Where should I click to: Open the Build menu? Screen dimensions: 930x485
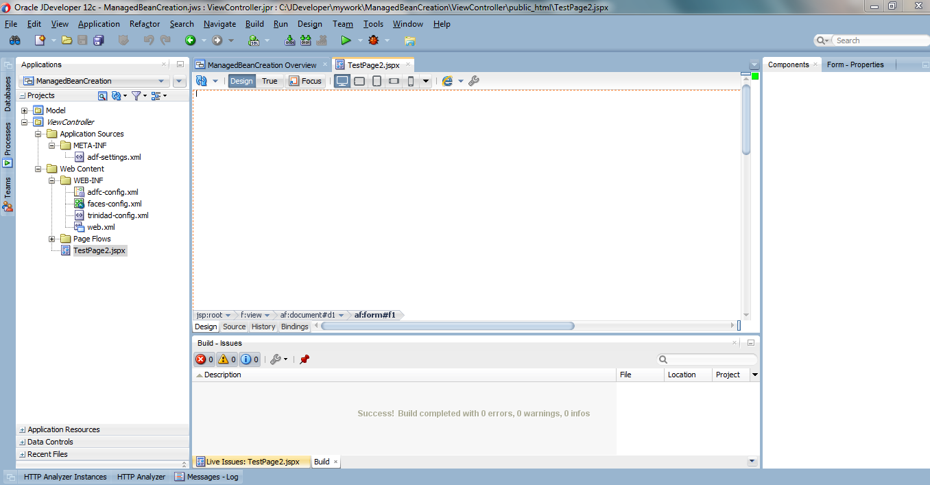(254, 24)
